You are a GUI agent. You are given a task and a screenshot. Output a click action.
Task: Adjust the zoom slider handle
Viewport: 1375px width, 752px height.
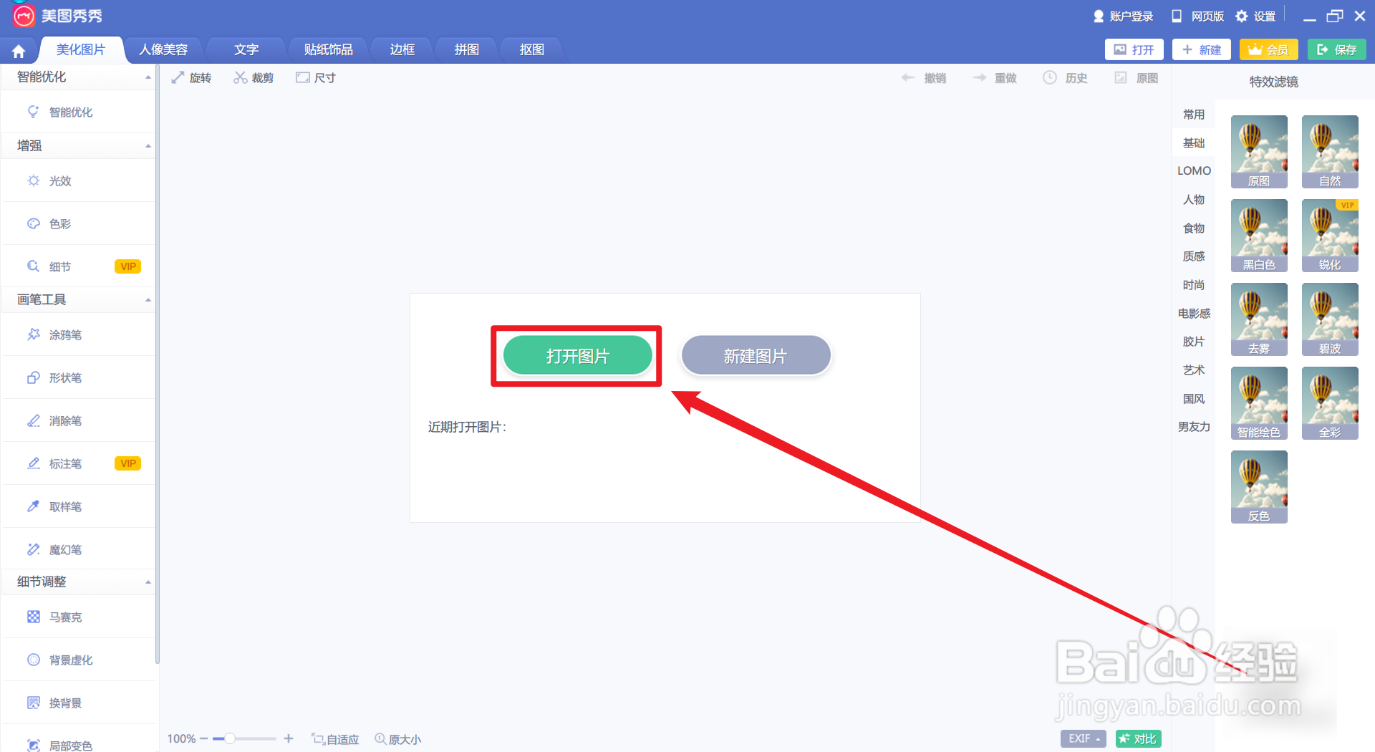(230, 738)
